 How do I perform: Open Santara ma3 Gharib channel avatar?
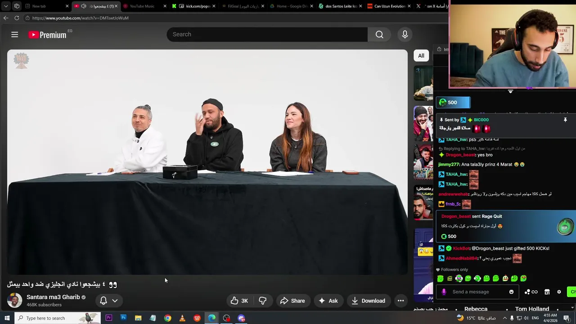pyautogui.click(x=14, y=301)
